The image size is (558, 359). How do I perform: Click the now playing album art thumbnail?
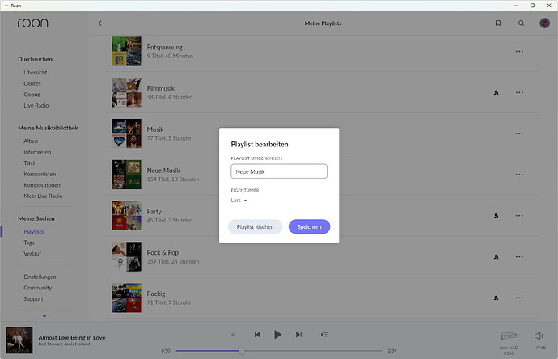click(x=19, y=340)
